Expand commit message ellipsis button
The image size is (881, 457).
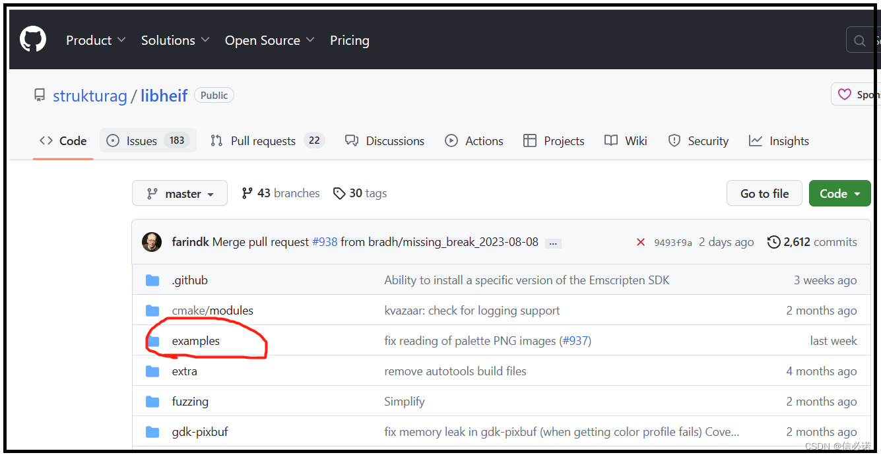point(554,243)
